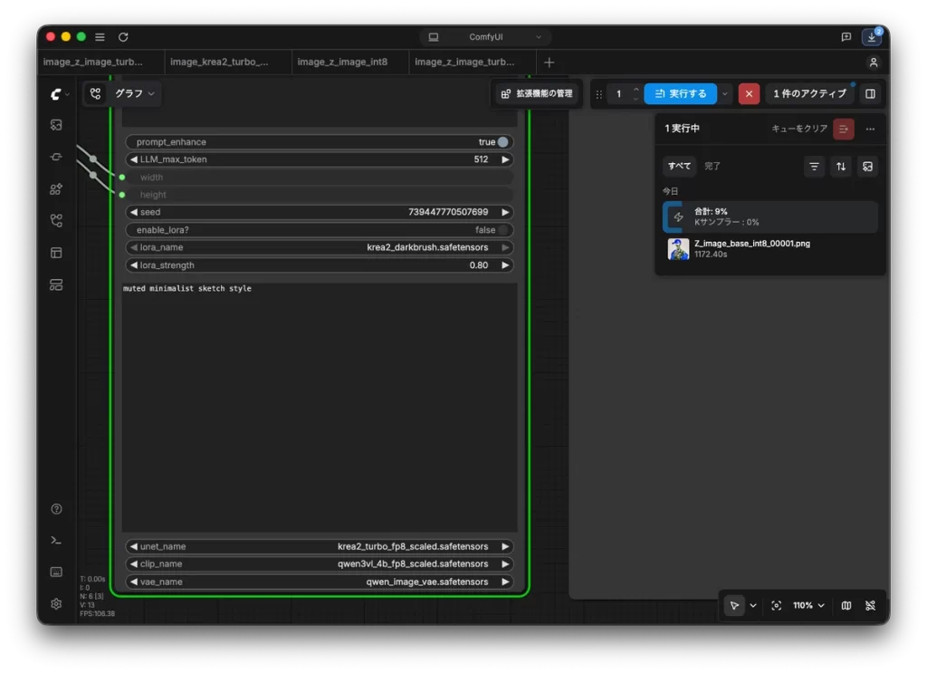Click the fit view icon in canvas toolbar

[776, 605]
